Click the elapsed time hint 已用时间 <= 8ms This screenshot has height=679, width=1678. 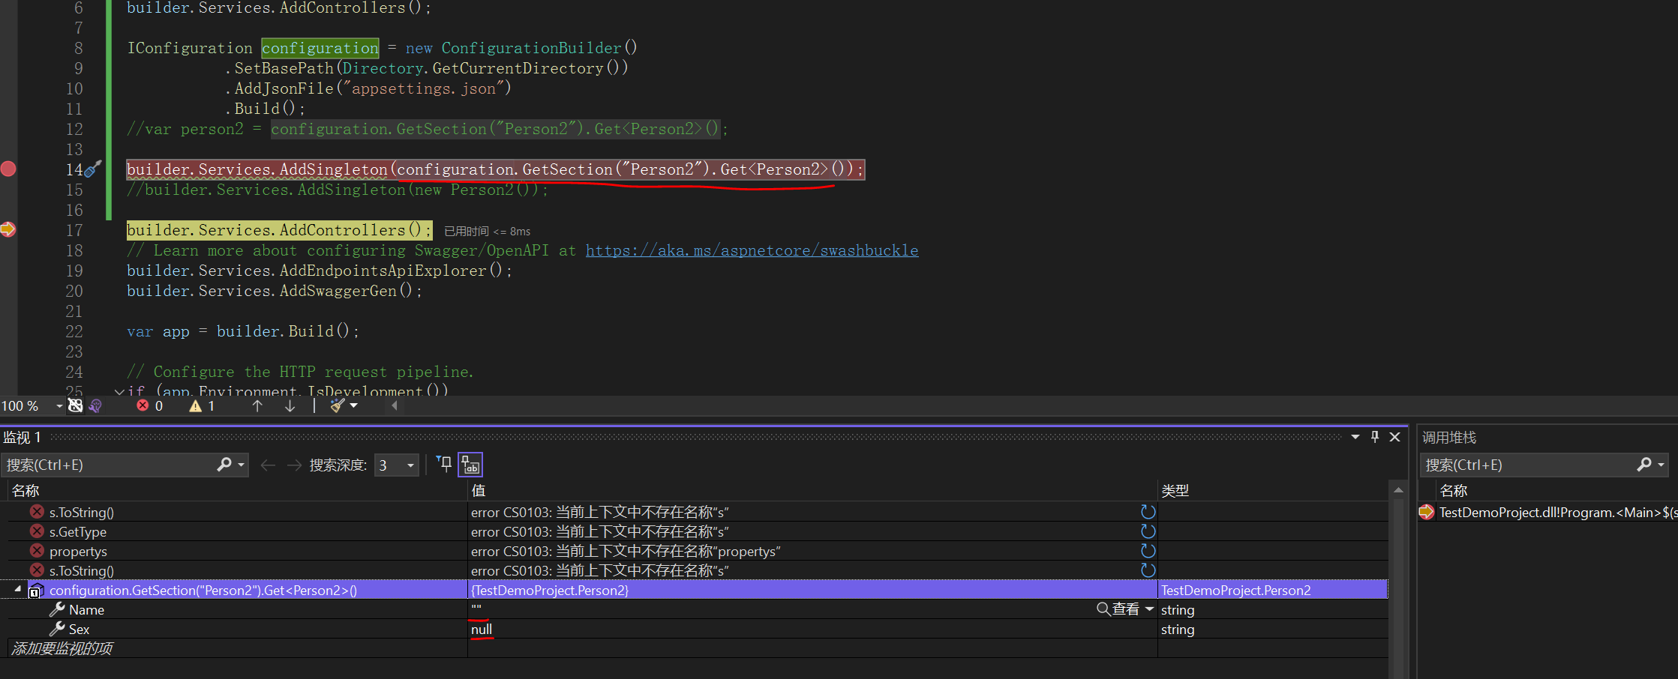488,231
